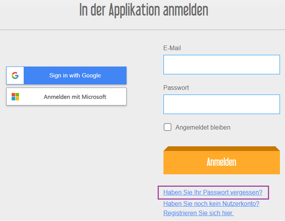Viewport: 285px width, 221px height.
Task: Follow the "Haben Sie noch kein Nutzerkonto?" link
Action: [x=211, y=204]
